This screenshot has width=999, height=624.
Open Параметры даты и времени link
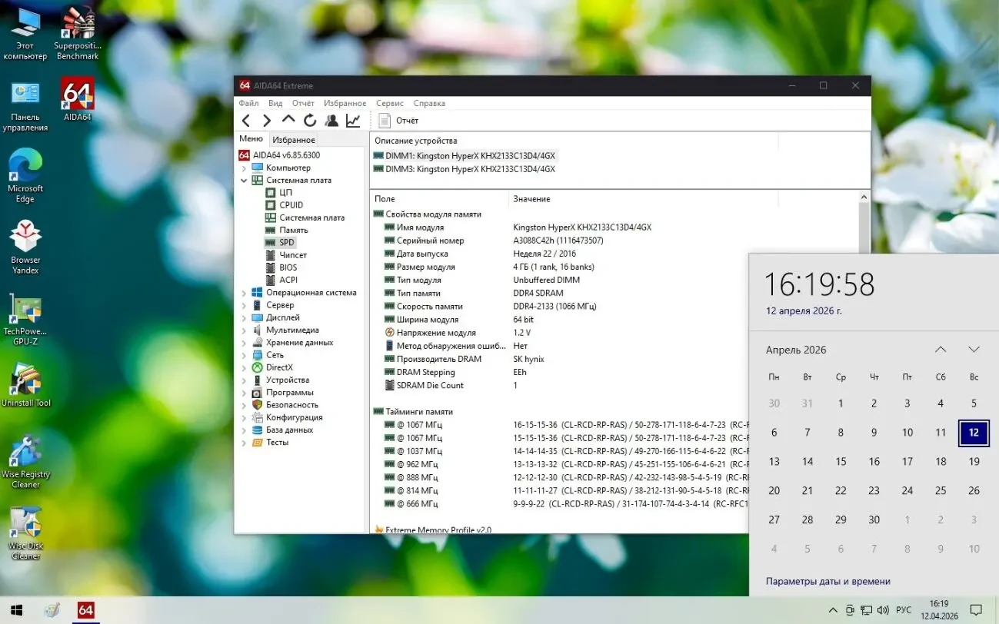pos(828,581)
